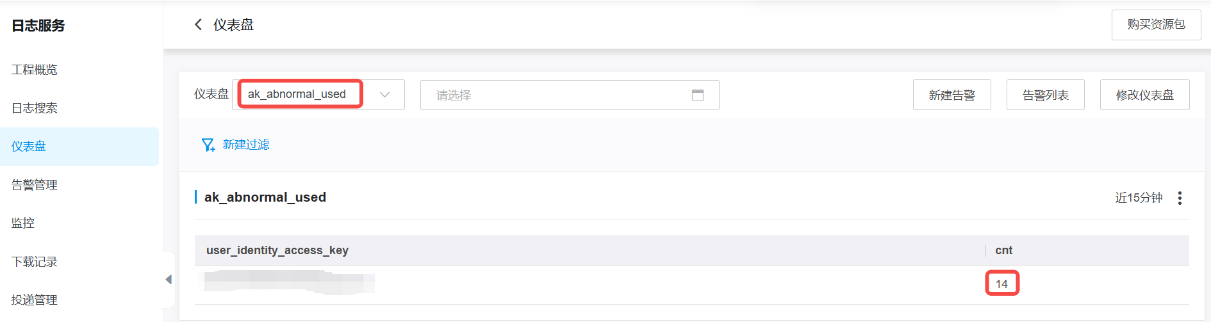The image size is (1211, 322).
Task: Open the 近15分钟 time range selector
Action: pos(1139,198)
